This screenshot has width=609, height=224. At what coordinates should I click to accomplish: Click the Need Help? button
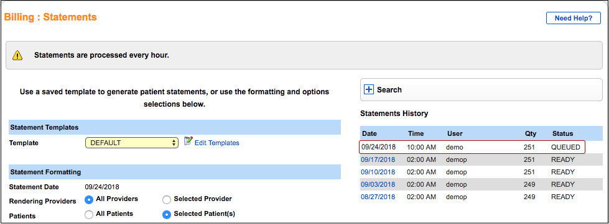point(574,18)
